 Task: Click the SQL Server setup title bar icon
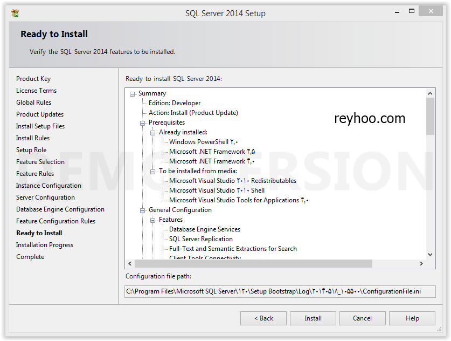(x=15, y=13)
